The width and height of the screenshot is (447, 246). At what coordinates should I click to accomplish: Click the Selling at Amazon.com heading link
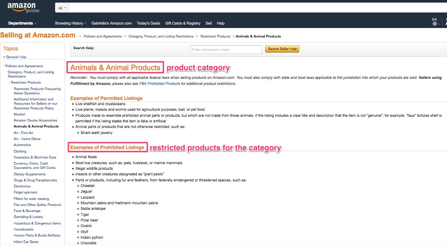37,35
